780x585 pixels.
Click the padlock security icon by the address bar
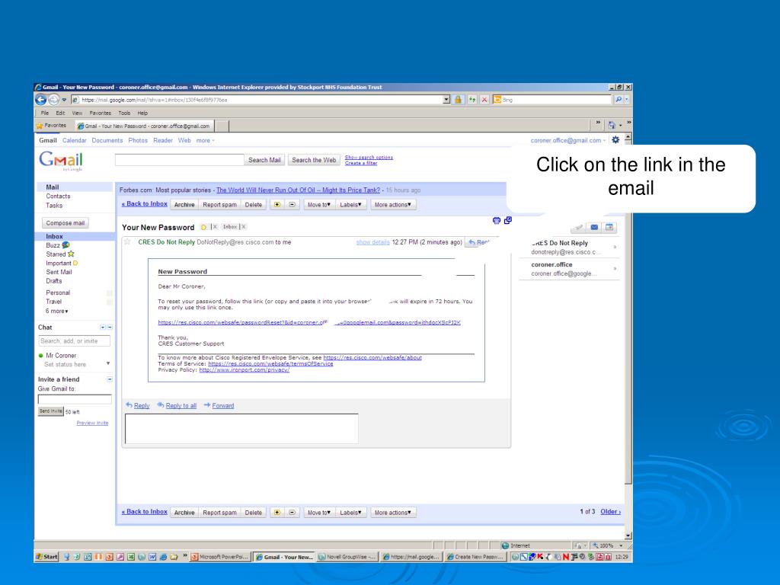[x=458, y=100]
